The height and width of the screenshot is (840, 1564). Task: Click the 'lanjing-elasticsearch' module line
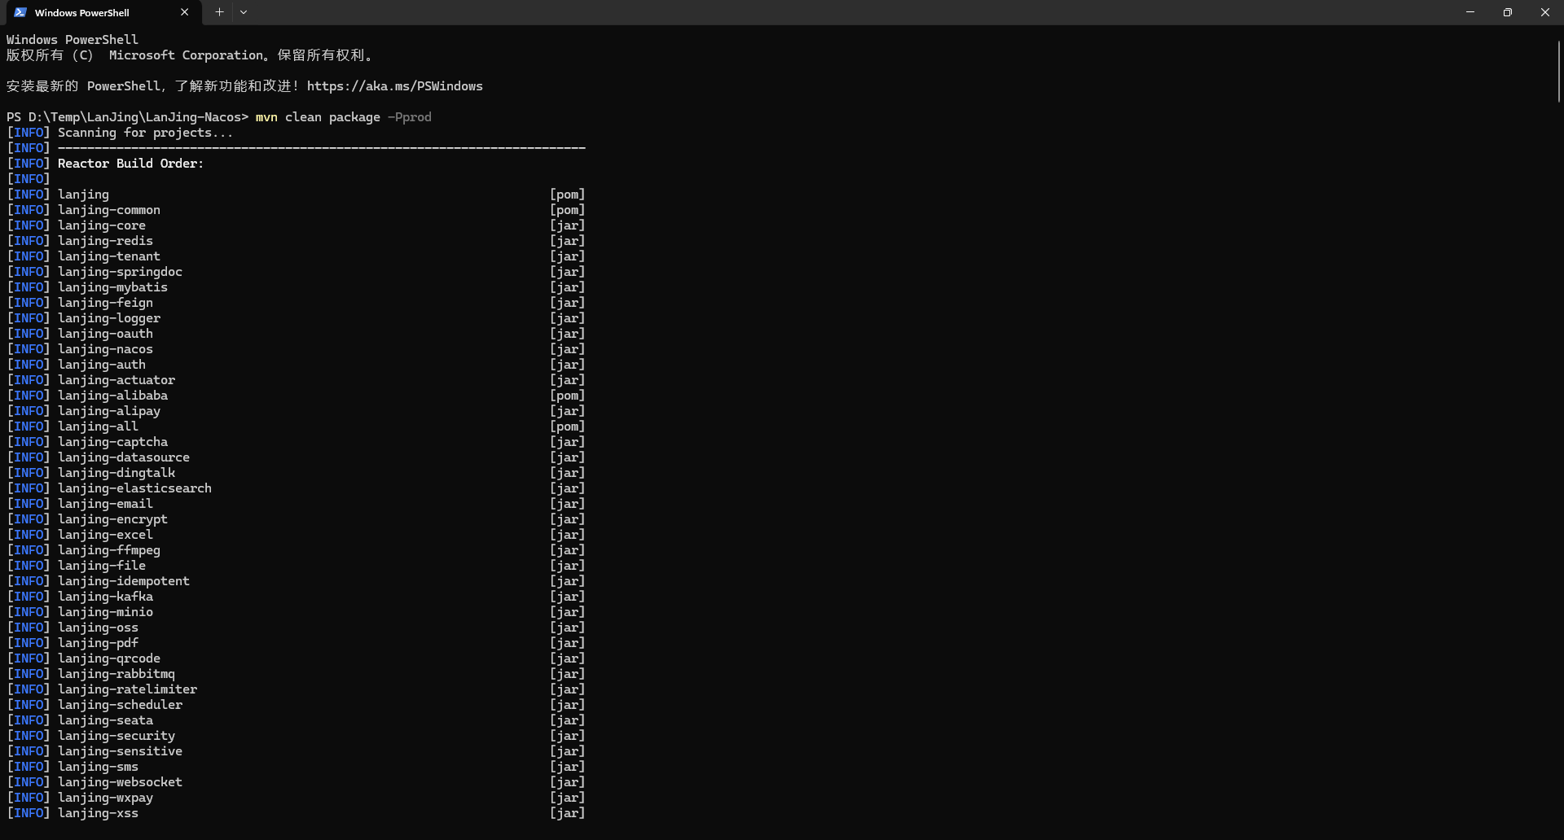[x=134, y=488]
